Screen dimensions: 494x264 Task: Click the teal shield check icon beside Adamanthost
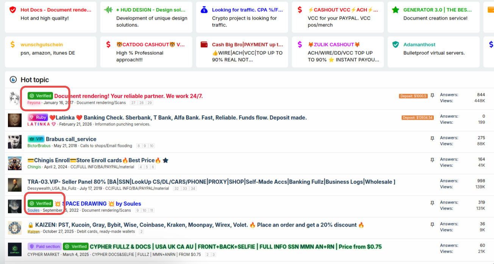(396, 45)
